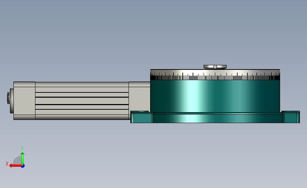This screenshot has height=188, width=307.
Task: Select the connector on the motor's end
Action: pos(10,101)
